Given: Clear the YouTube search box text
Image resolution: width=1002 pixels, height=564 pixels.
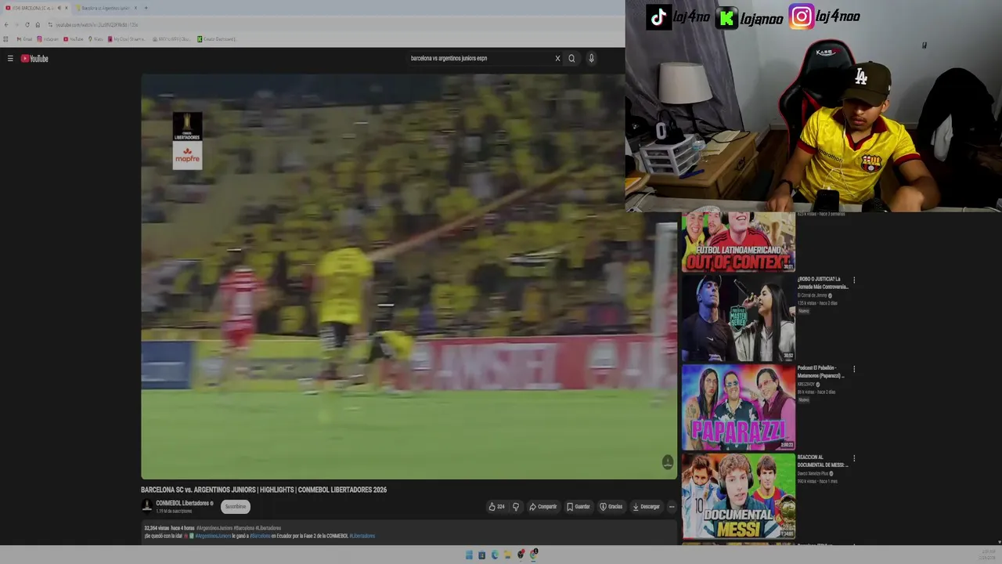Looking at the screenshot, I should pos(557,58).
